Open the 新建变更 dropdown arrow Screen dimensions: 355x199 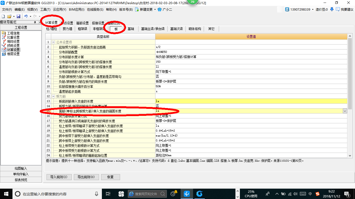point(155,9)
